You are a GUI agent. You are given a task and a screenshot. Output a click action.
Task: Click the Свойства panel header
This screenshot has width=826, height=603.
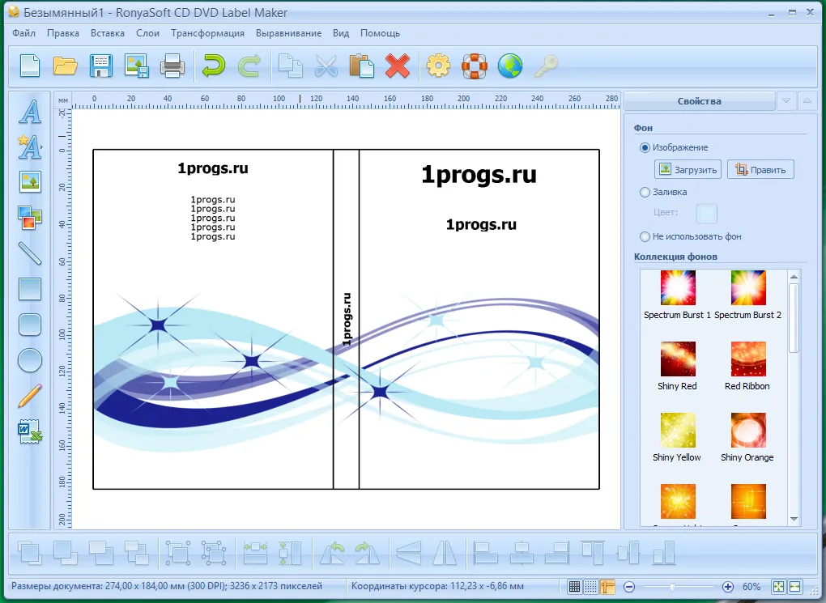point(700,101)
